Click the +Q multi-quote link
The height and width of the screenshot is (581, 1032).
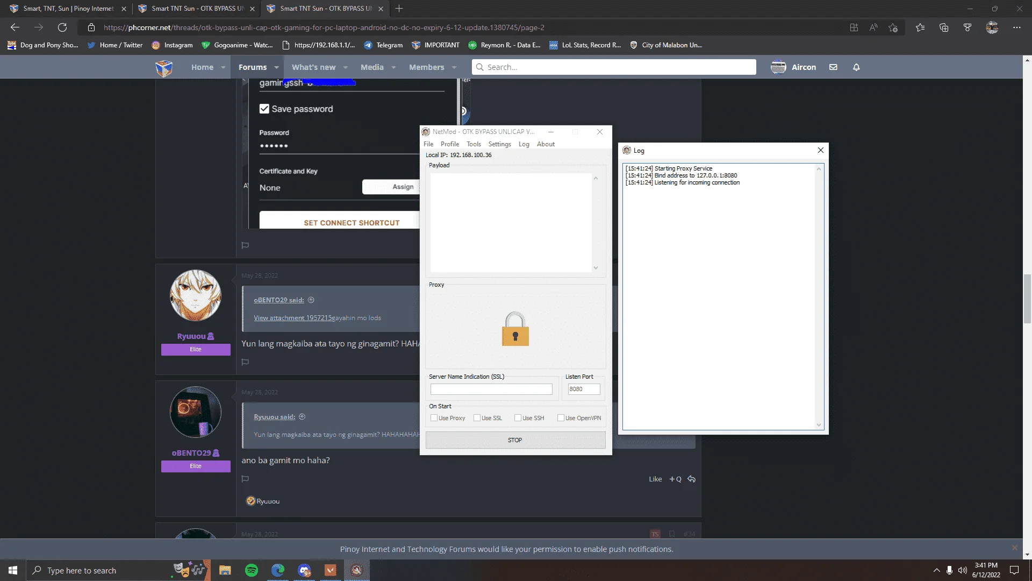point(675,479)
